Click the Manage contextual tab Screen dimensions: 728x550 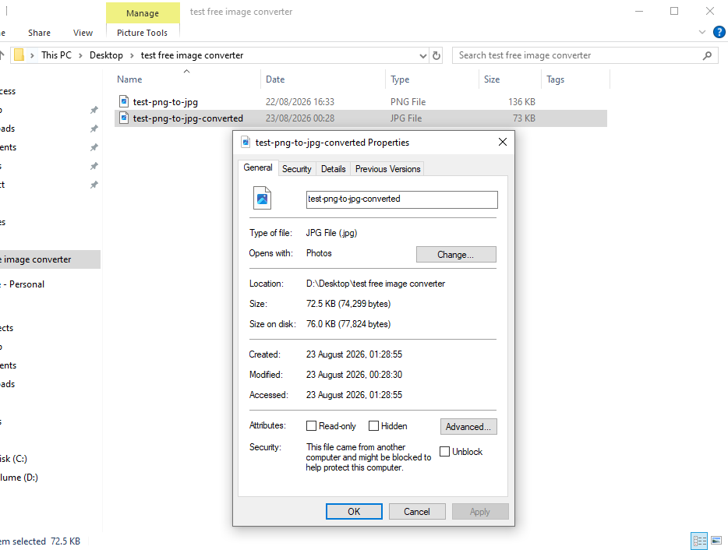(x=143, y=13)
